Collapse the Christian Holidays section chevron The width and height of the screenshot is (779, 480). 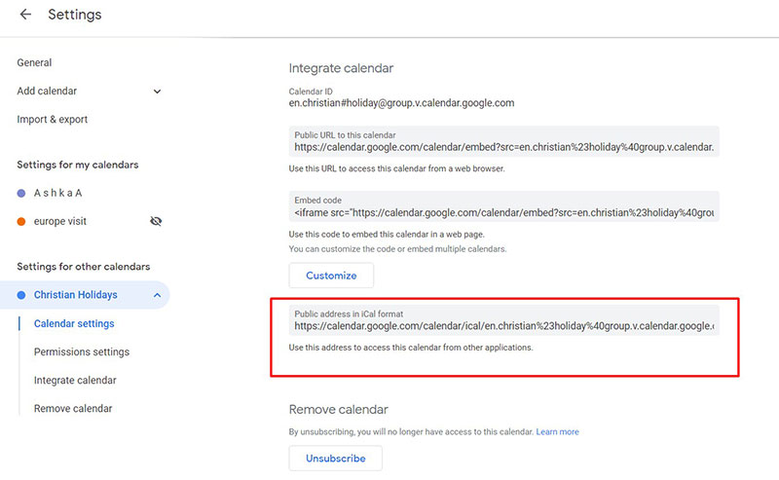[x=156, y=295]
